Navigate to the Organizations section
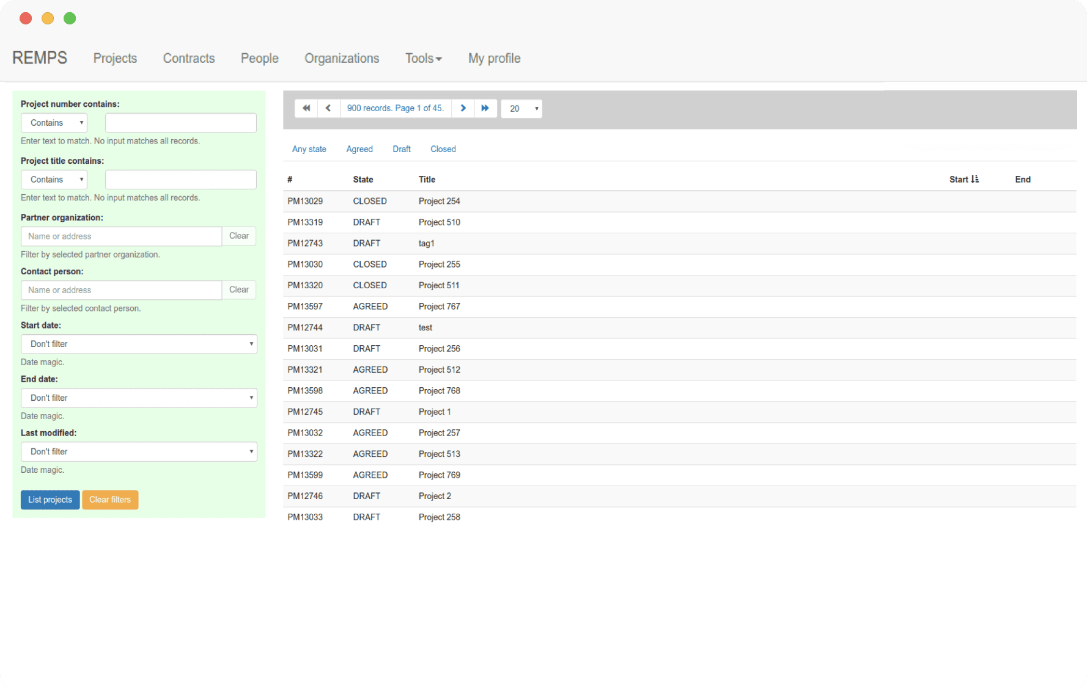 point(342,58)
